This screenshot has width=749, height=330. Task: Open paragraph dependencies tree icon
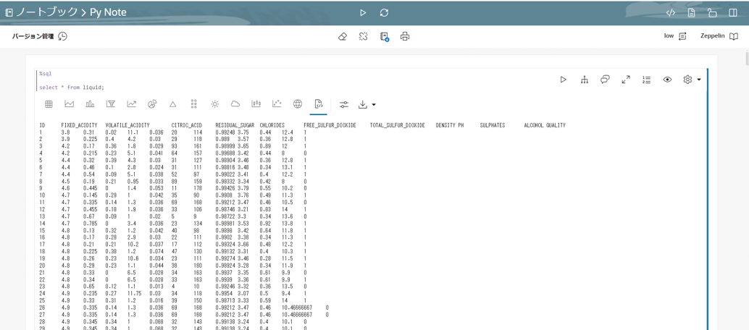(x=584, y=80)
